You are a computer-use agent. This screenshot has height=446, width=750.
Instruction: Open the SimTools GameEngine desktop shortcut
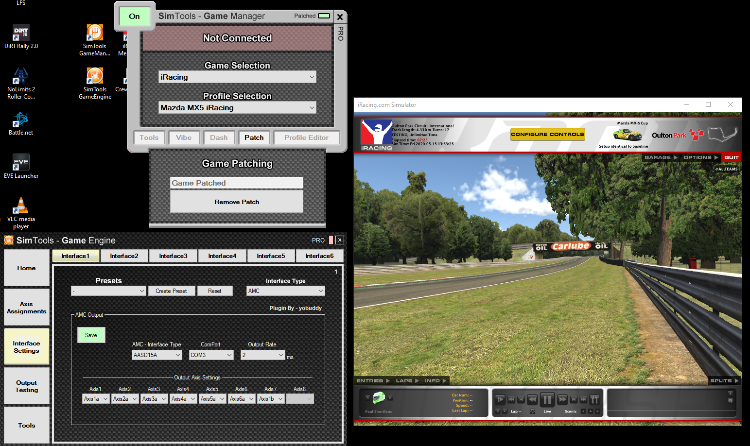[x=95, y=83]
